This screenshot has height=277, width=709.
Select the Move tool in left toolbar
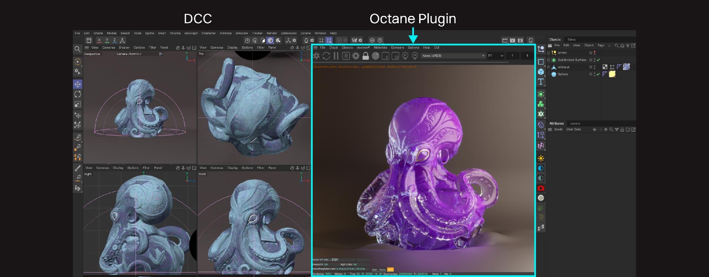[x=78, y=84]
